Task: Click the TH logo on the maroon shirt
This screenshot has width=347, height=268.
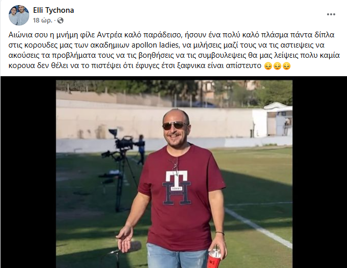Action: 177,188
